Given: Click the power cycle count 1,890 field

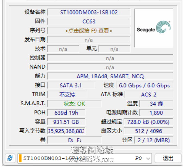Looking at the screenshot, I should click(156, 113).
